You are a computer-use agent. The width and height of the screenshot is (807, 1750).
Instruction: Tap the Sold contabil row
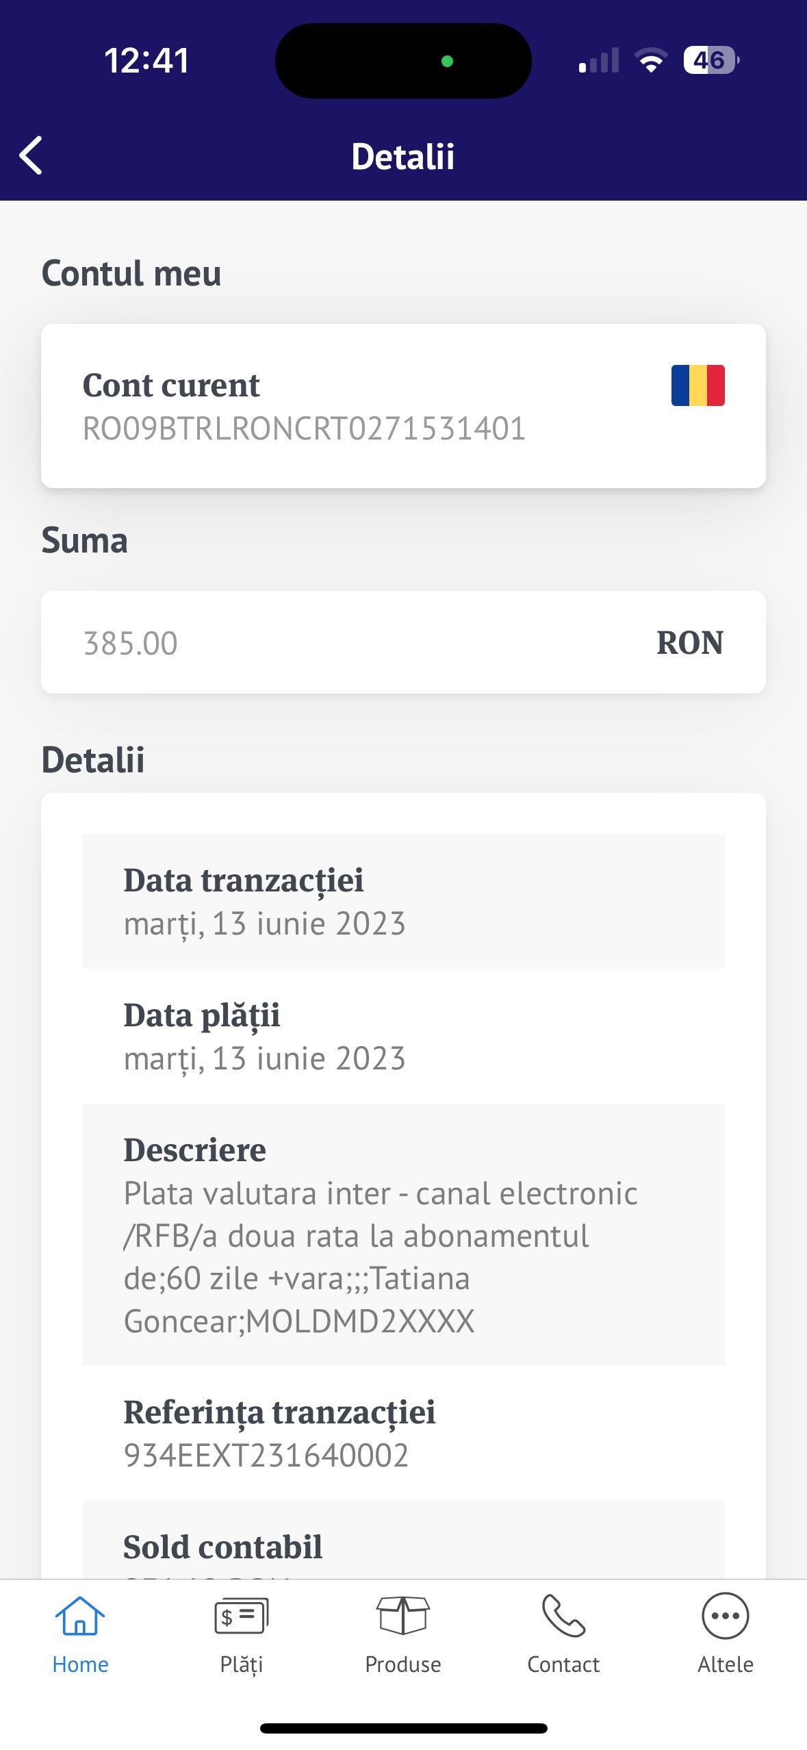[x=403, y=1540]
